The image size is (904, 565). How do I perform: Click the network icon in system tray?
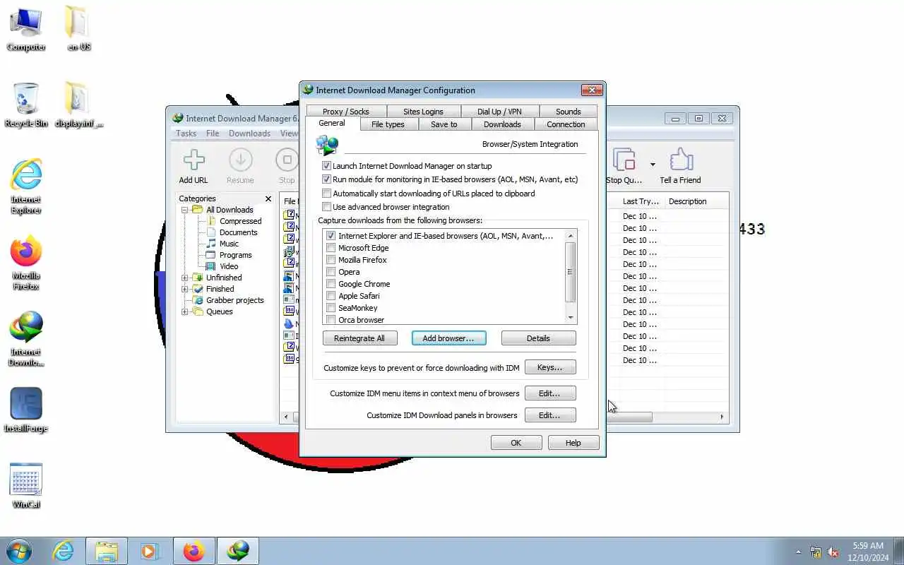tap(816, 552)
